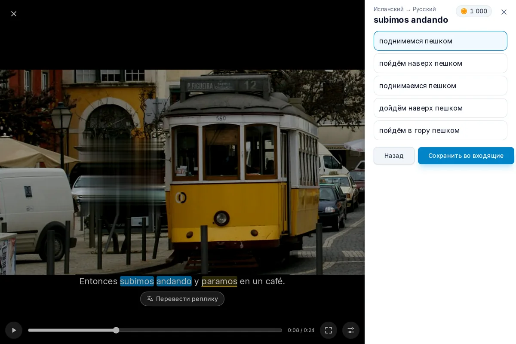Click Сохранить во входящие button
Screen dimensions: 516x344
tap(466, 156)
